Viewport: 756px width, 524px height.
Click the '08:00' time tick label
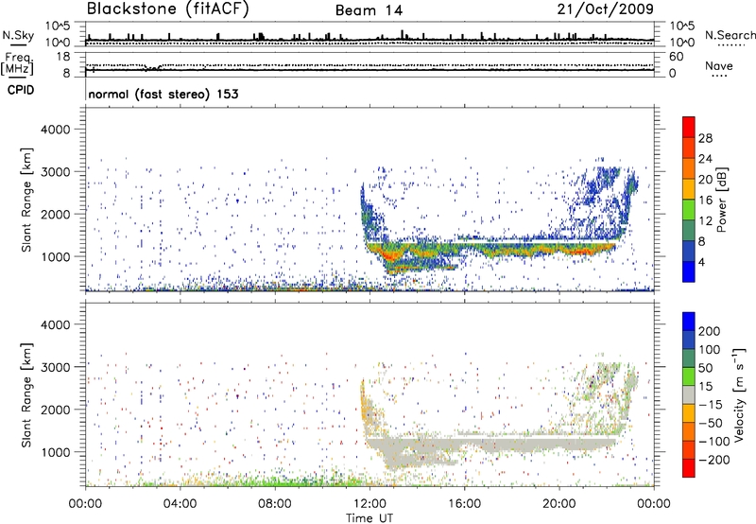point(274,504)
